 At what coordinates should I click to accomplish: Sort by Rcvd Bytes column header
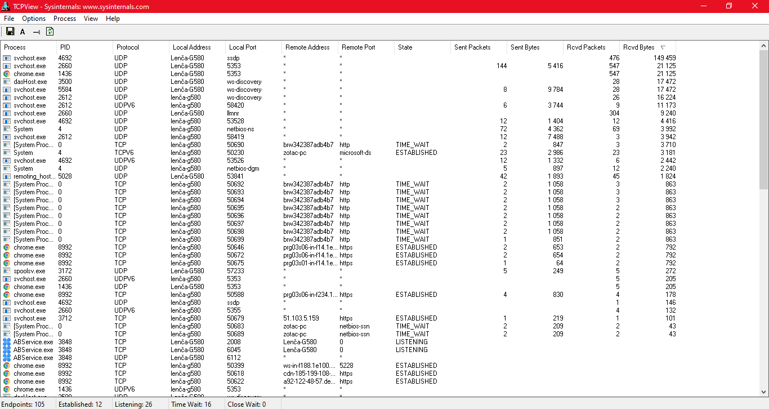[x=639, y=47]
